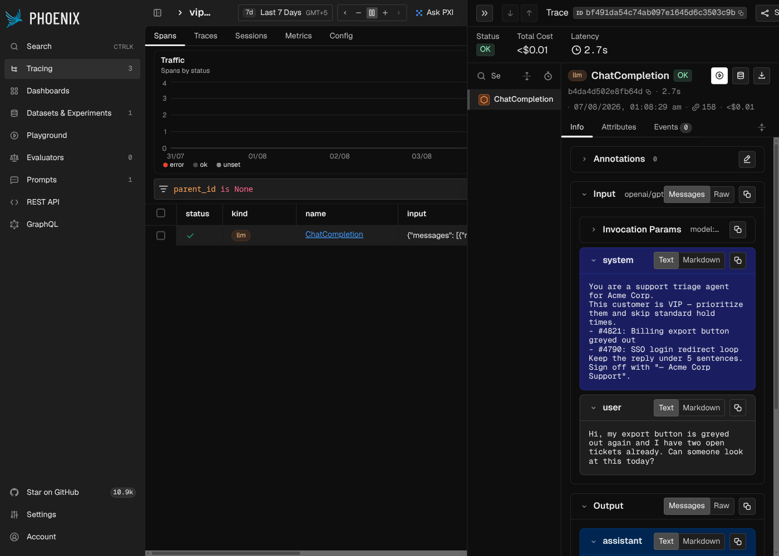
Task: Switch user message to Markdown
Action: [x=701, y=408]
